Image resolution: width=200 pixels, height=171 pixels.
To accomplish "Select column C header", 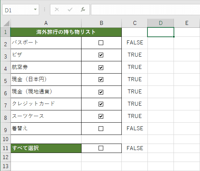I will point(135,23).
